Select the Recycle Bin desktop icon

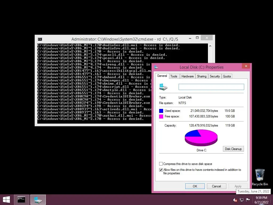(x=260, y=177)
